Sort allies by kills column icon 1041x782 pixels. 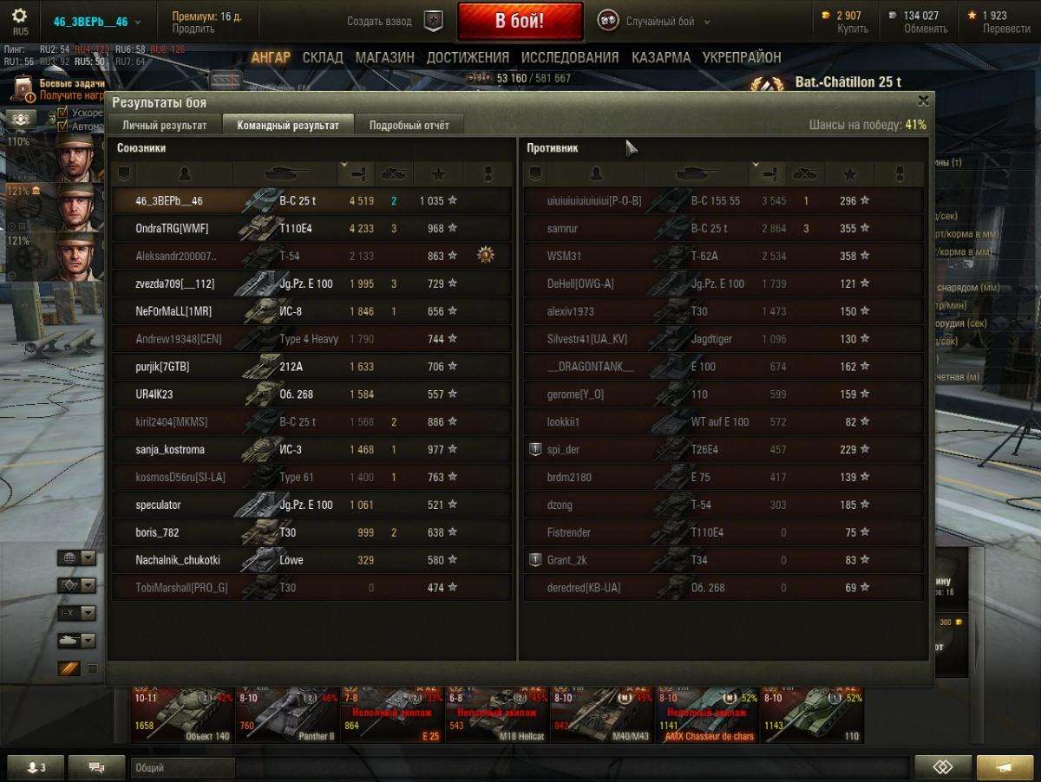[396, 173]
